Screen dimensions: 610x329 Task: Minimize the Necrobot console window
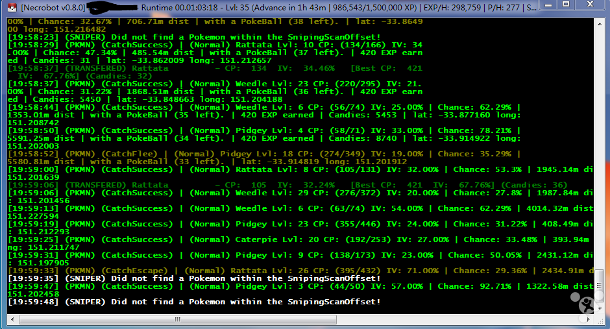click(548, 5)
